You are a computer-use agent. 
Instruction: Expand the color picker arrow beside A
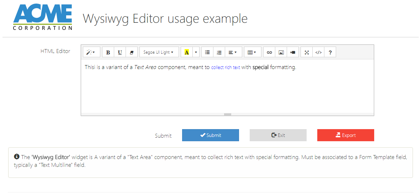[196, 52]
